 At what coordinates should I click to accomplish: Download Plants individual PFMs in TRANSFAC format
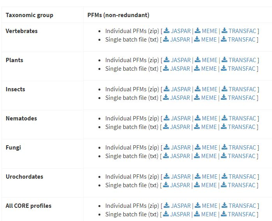pos(242,60)
